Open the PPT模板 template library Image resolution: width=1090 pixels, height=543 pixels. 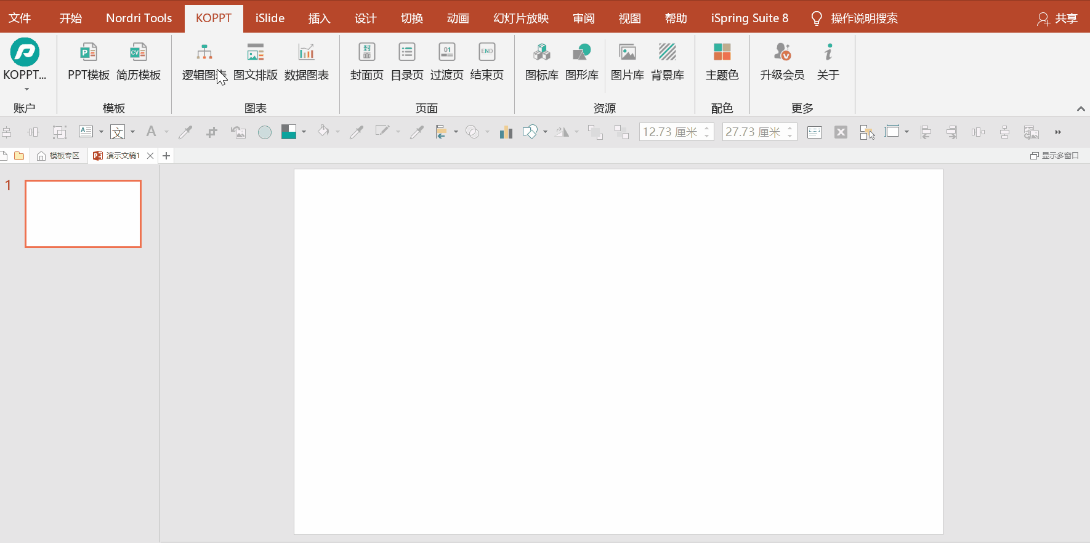pyautogui.click(x=88, y=62)
